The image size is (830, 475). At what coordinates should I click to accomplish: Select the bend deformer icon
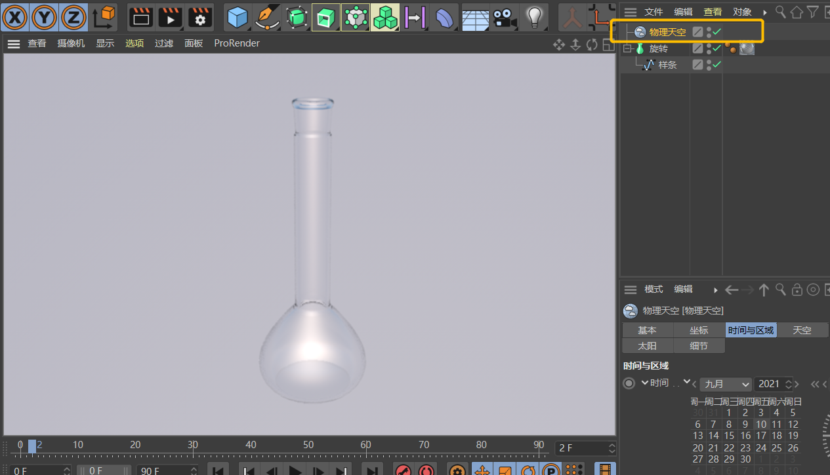(445, 18)
